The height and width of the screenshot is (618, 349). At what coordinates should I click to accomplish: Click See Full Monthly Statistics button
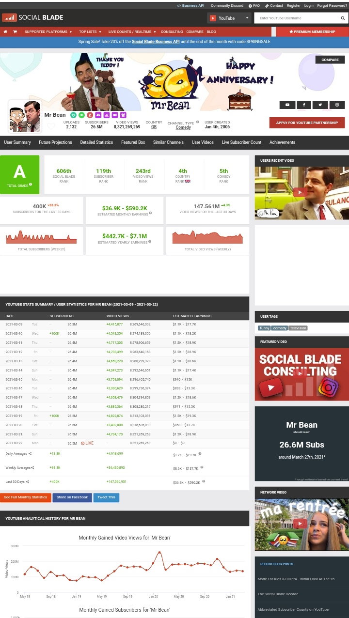pyautogui.click(x=26, y=497)
